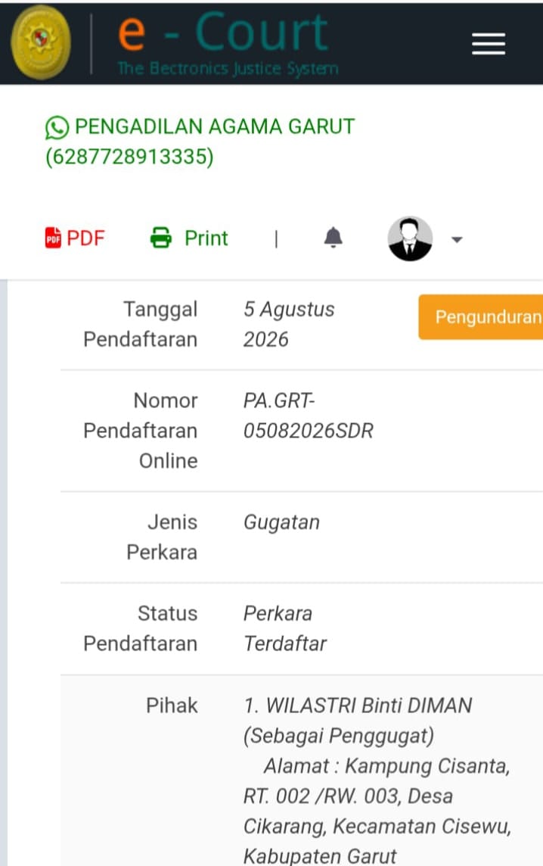Expand the profile dropdown arrow

(457, 240)
